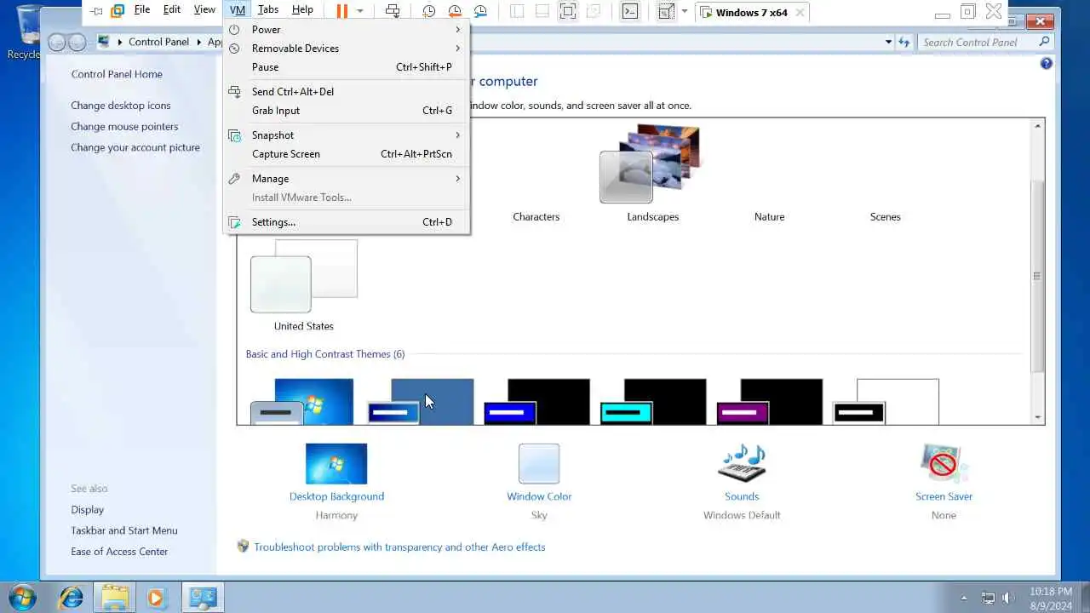Select the cyan high contrast theme thumbnail
The image size is (1090, 613).
(x=653, y=402)
